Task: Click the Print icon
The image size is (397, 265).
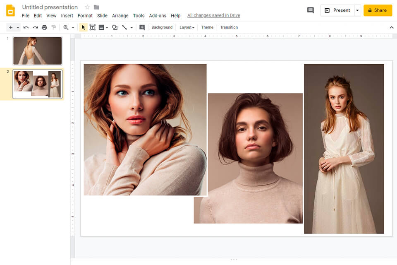Action: coord(45,27)
